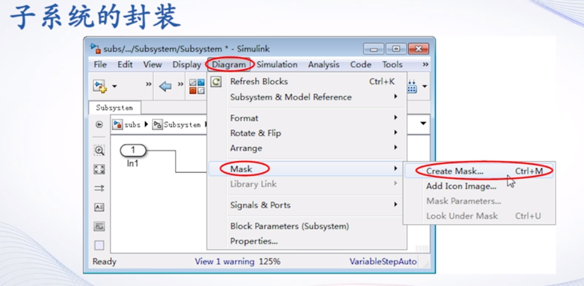Open the Arrange submenu
Viewport: 584px width, 286px height.
(307, 148)
